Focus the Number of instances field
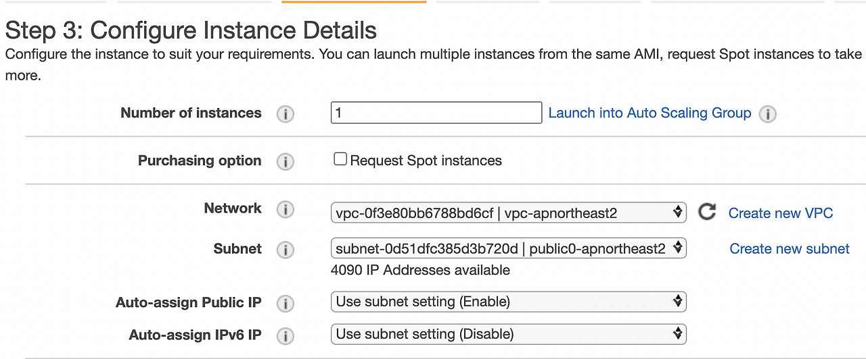The height and width of the screenshot is (359, 866). pyautogui.click(x=436, y=113)
